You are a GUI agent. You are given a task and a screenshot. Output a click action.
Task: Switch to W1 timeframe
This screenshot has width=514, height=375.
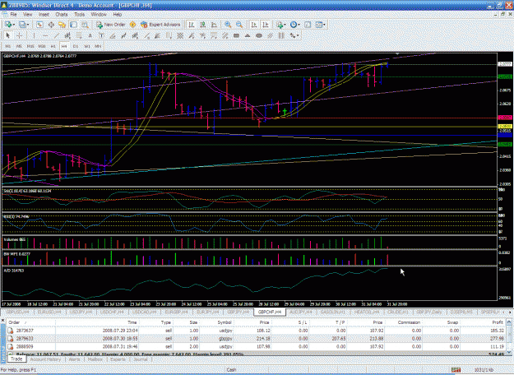point(87,46)
